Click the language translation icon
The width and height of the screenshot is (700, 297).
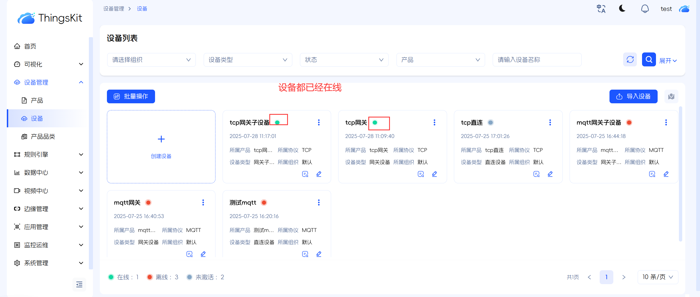tap(601, 9)
